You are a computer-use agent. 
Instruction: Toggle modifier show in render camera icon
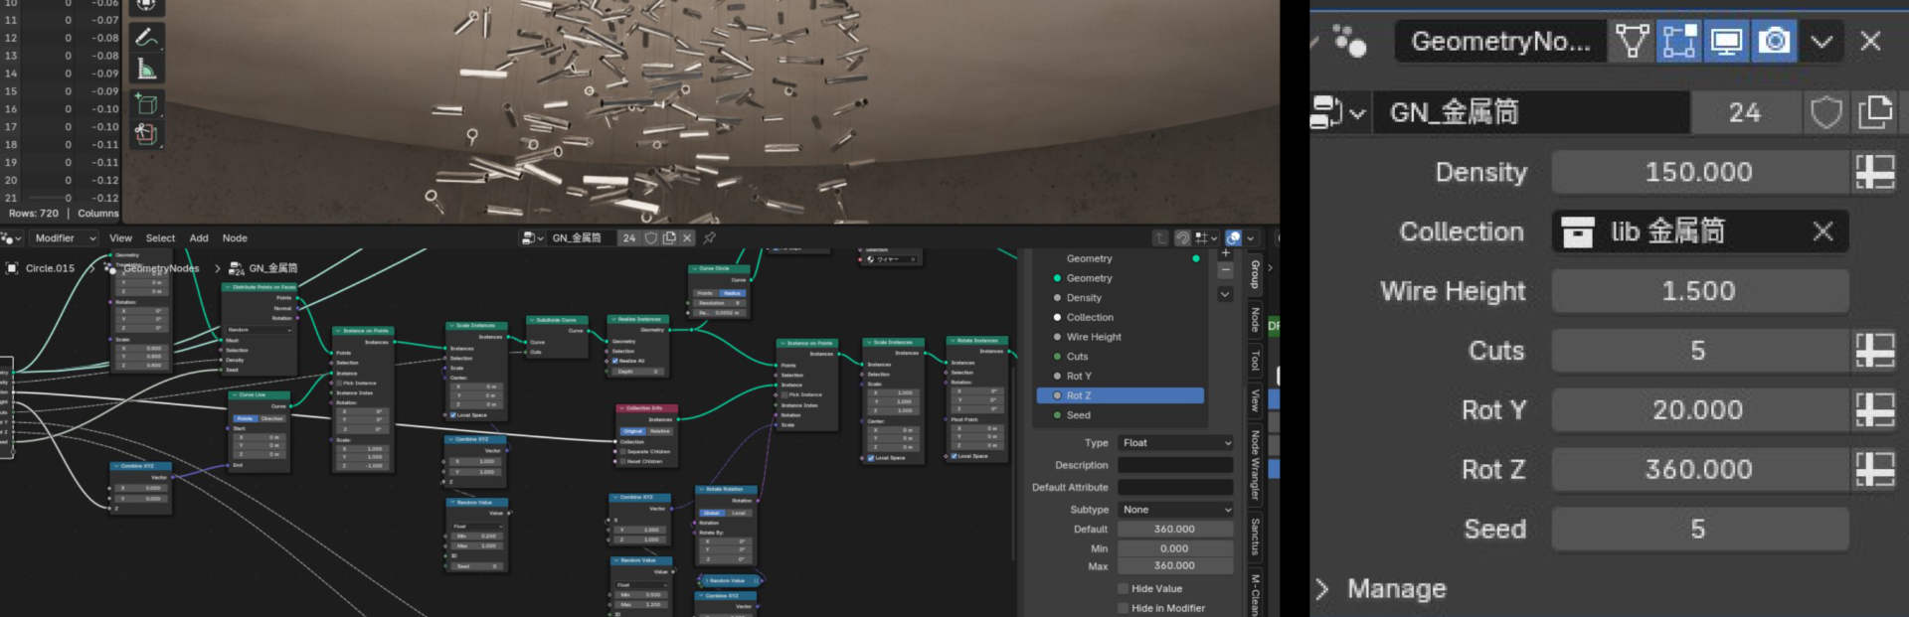point(1774,42)
